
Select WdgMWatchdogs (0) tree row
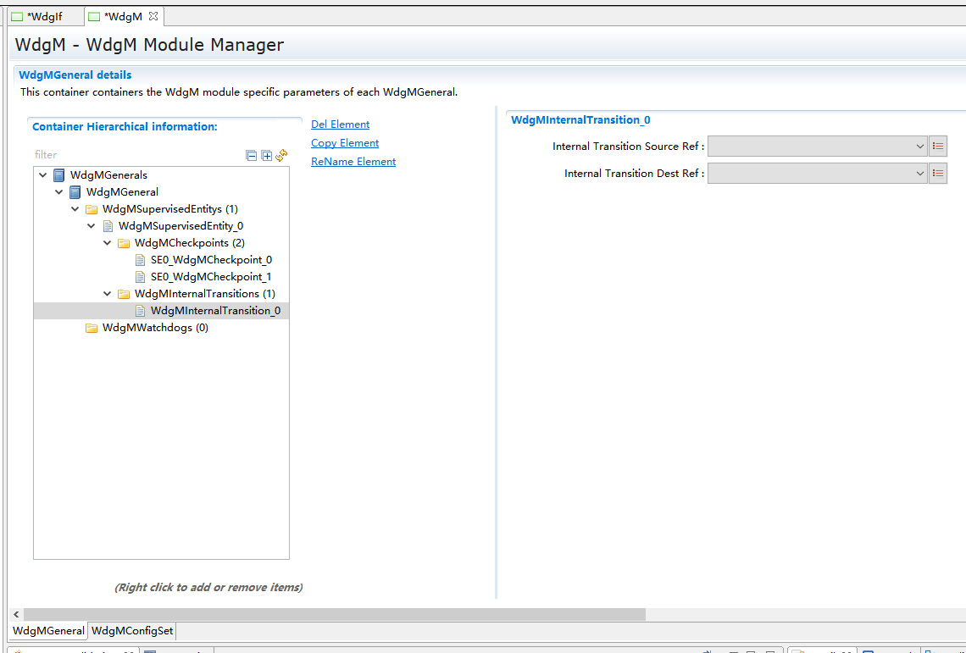[155, 328]
